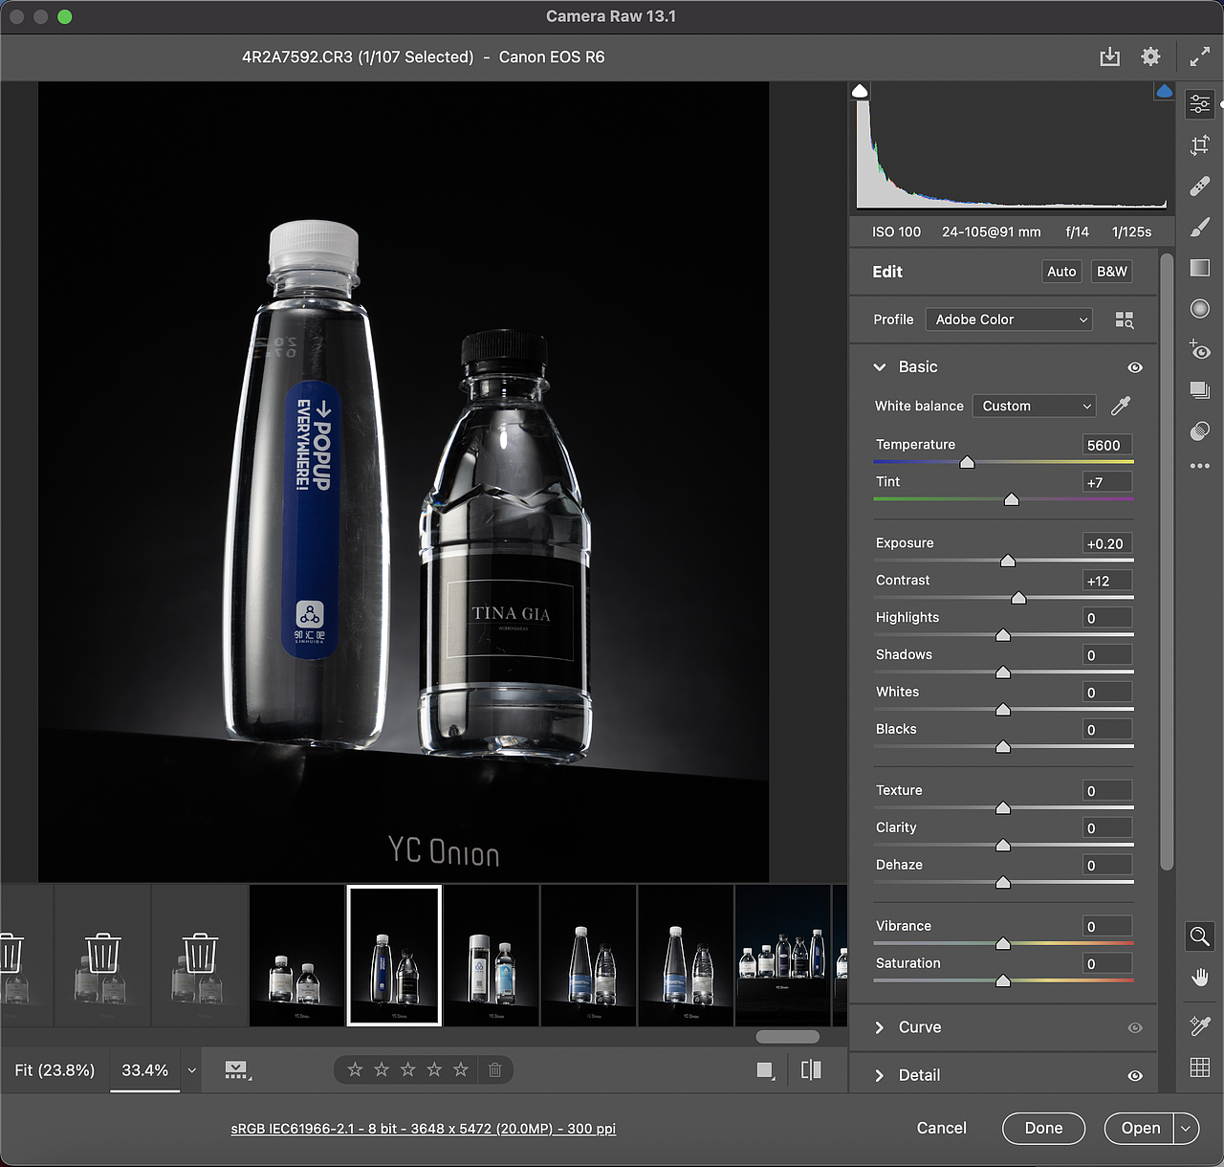The image size is (1224, 1167).
Task: Set a three-star rating
Action: point(408,1069)
